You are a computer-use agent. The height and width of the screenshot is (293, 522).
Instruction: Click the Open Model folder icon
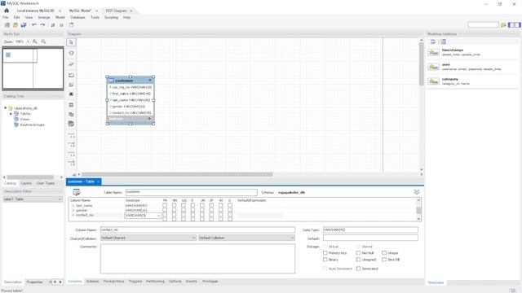[15, 25]
